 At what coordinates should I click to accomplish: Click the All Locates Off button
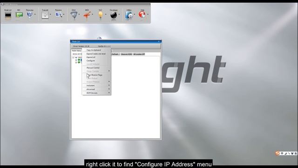139,54
